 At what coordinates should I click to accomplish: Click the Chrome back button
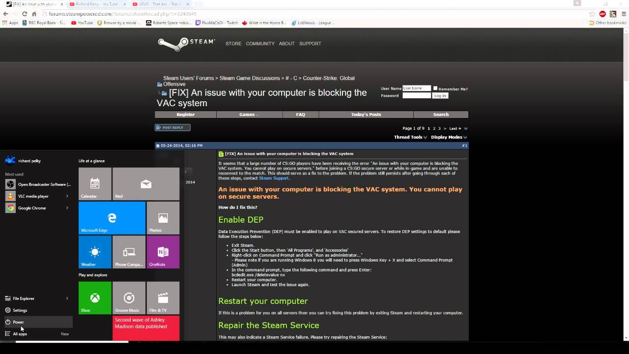(7, 14)
